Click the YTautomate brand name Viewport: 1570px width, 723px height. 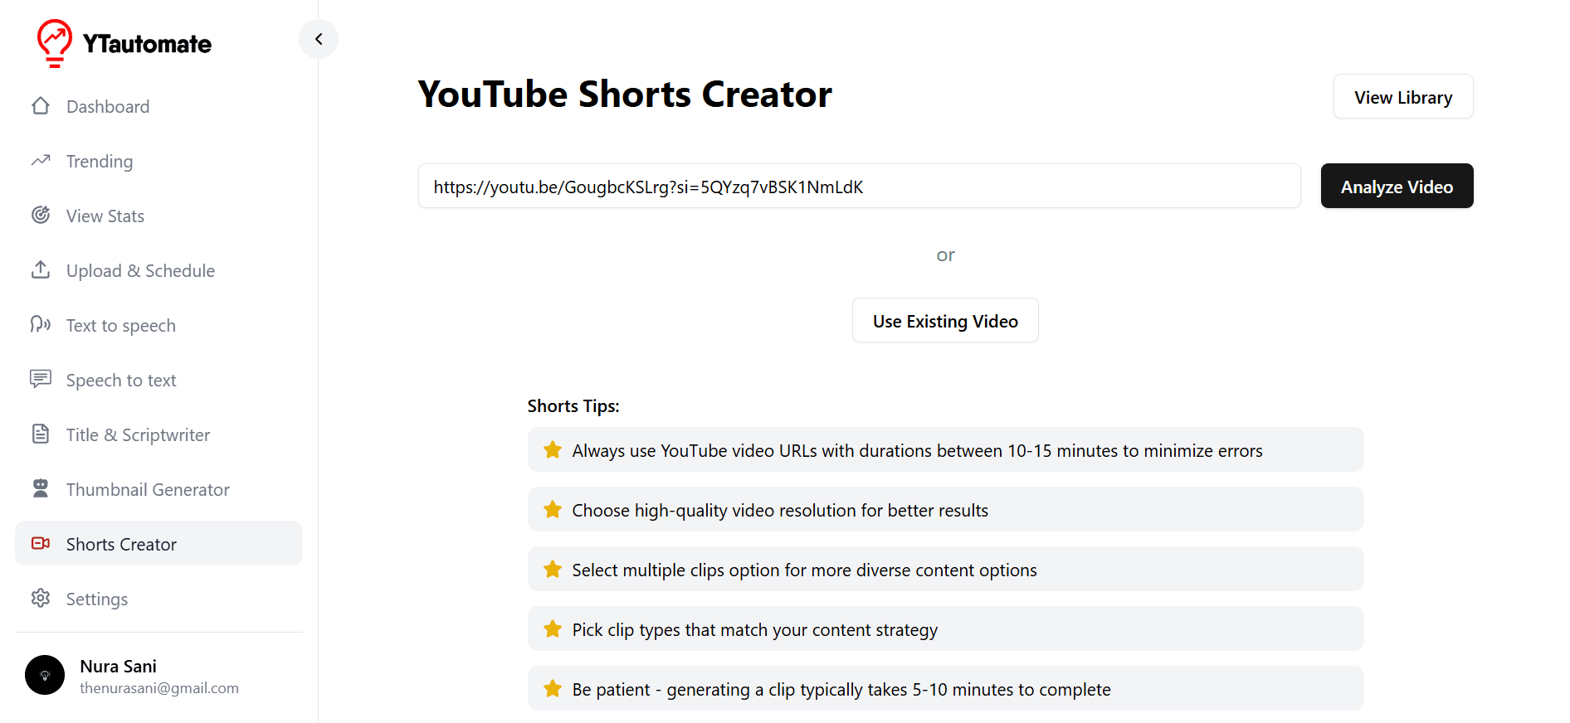point(147,44)
